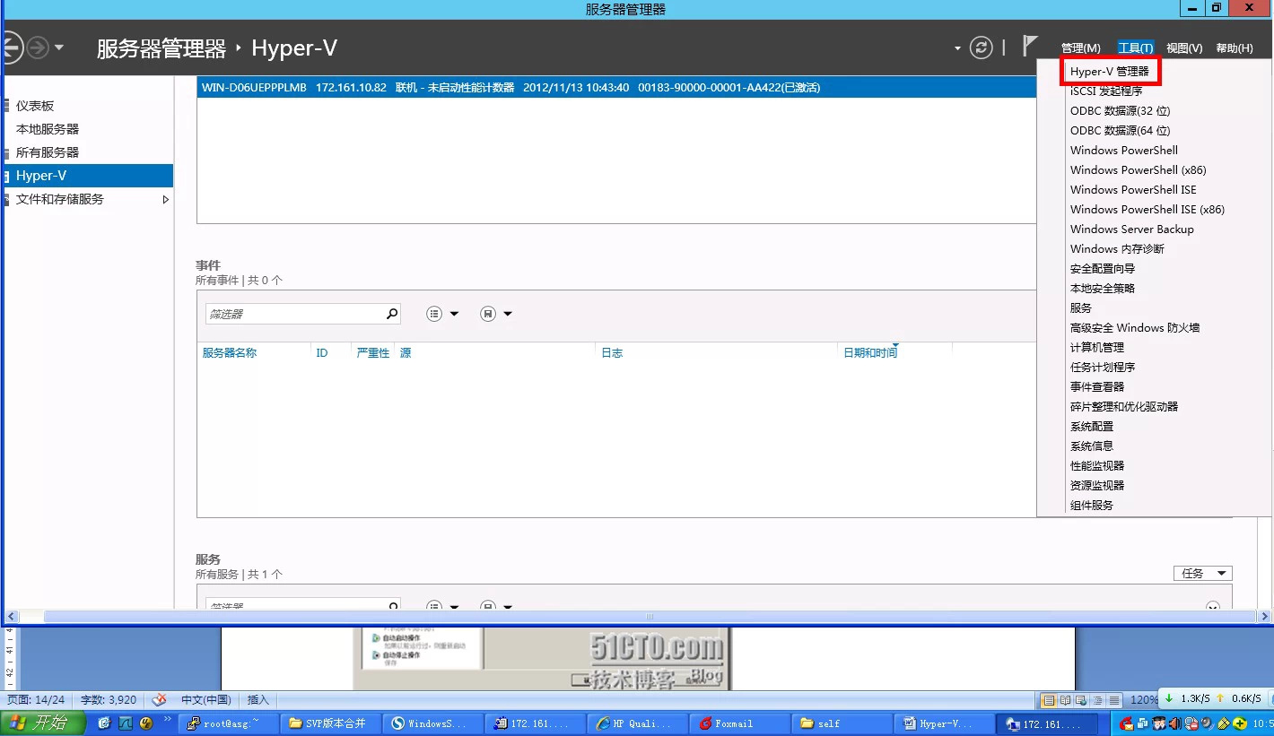Sort events by 源 column header

coord(406,353)
